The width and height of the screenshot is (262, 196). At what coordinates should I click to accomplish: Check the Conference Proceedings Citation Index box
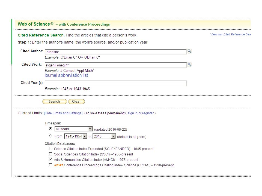pos(50,165)
